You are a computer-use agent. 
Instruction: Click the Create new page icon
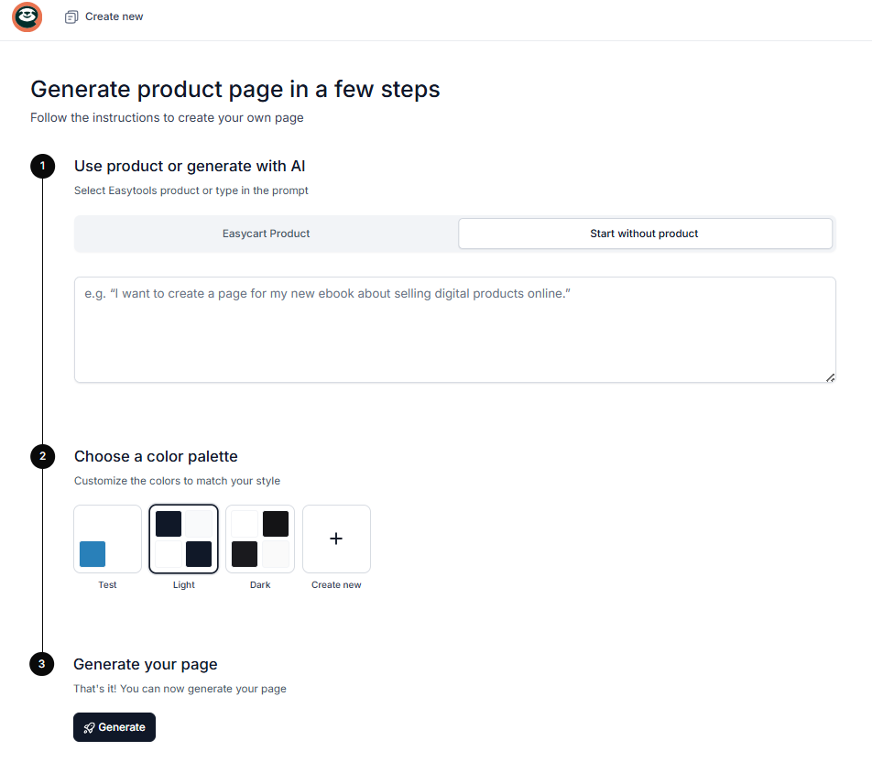coord(71,17)
